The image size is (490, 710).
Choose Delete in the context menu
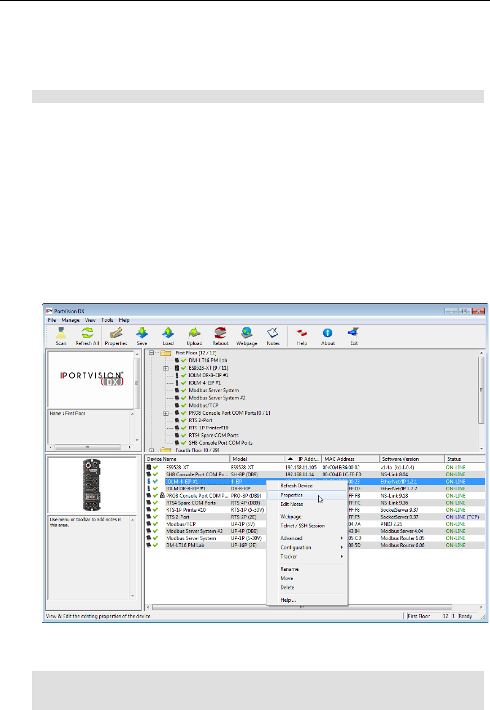point(307,587)
